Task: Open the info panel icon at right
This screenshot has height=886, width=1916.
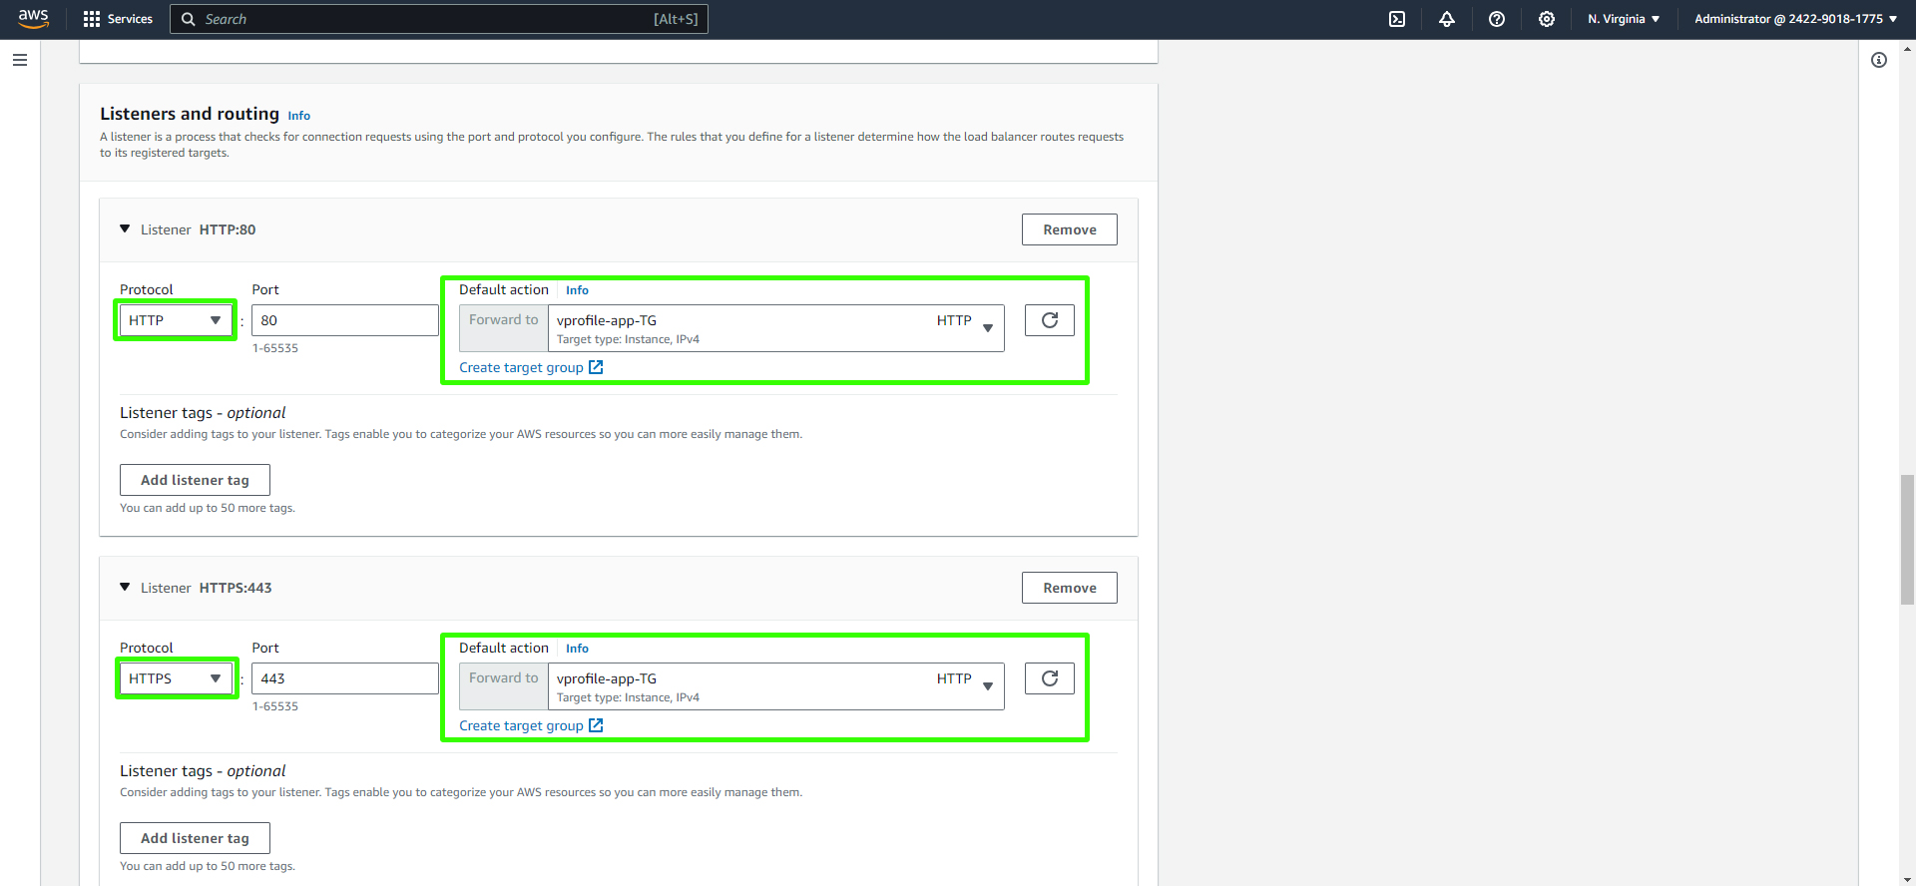Action: click(x=1879, y=60)
